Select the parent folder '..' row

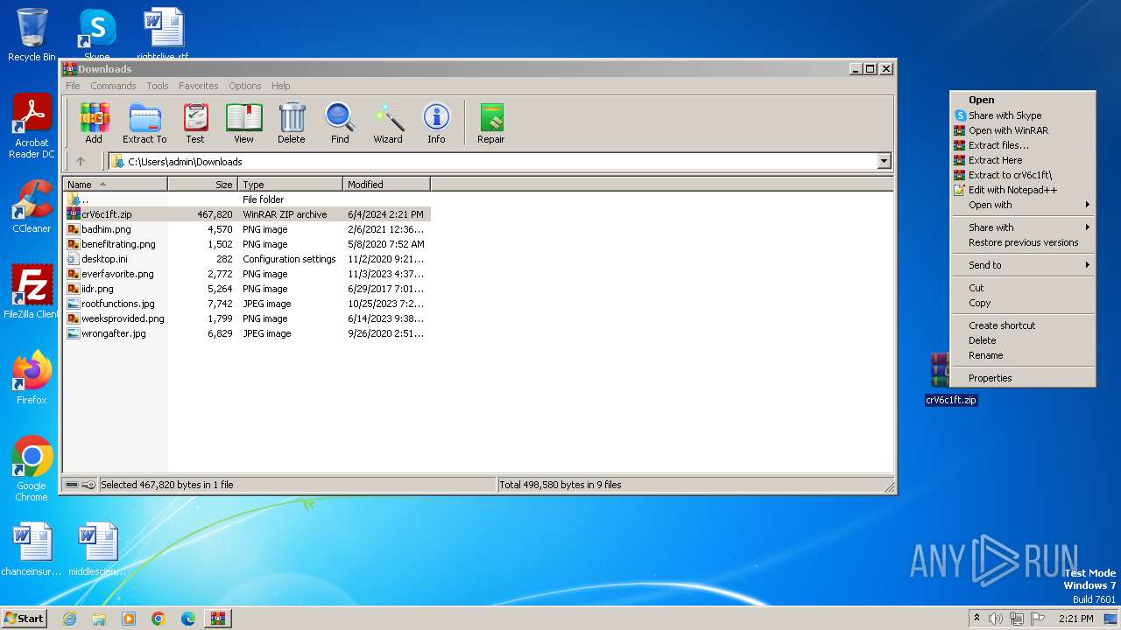click(246, 199)
